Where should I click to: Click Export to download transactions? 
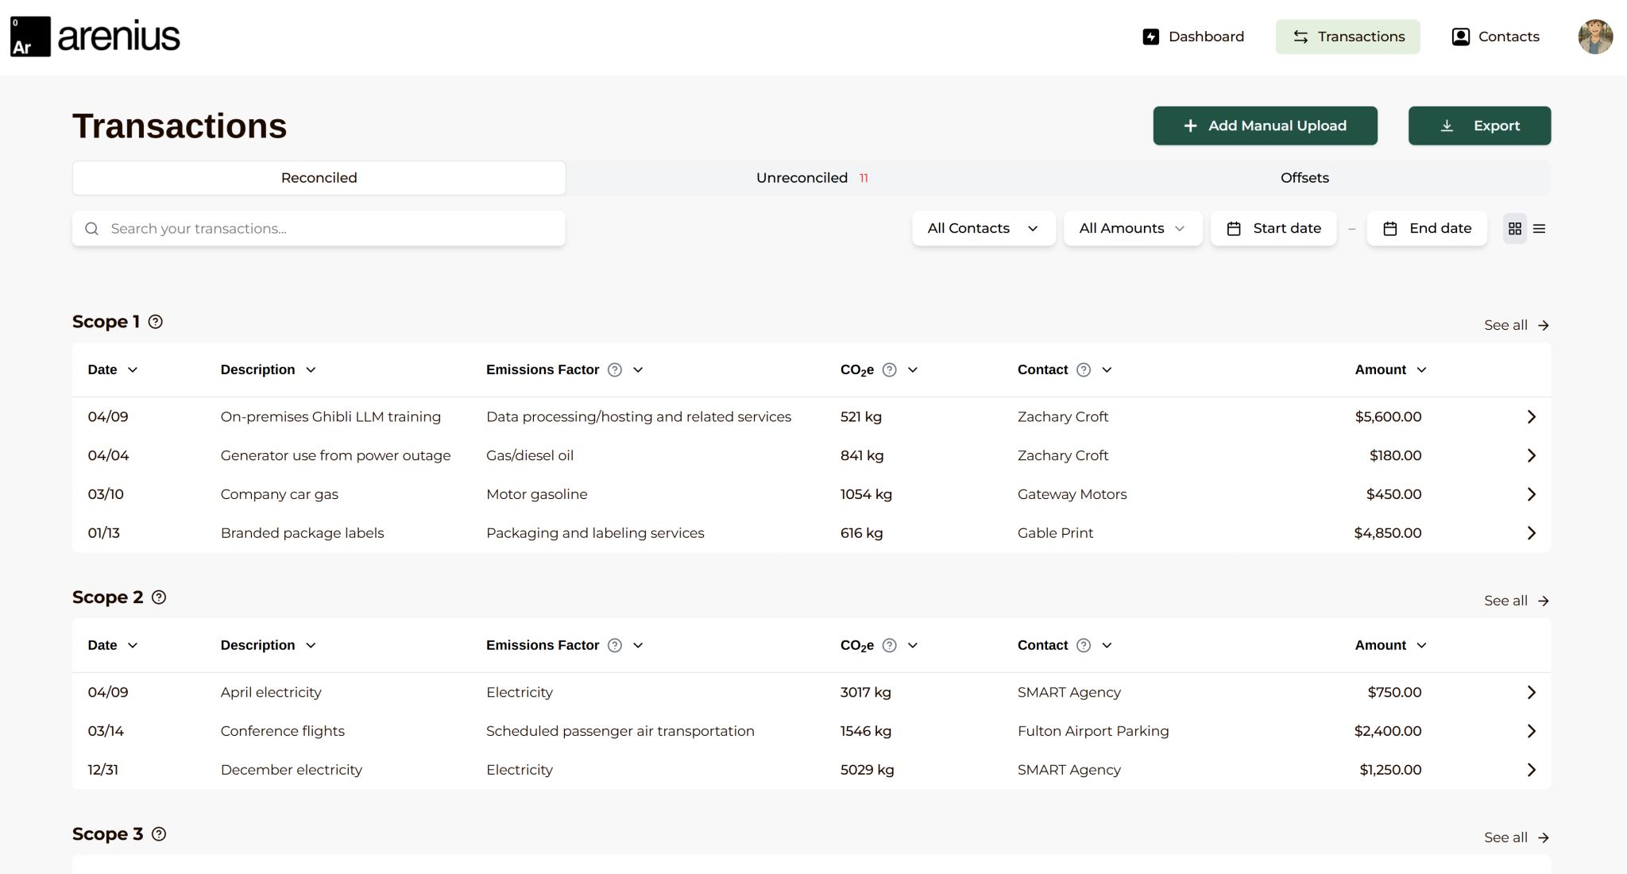point(1478,126)
